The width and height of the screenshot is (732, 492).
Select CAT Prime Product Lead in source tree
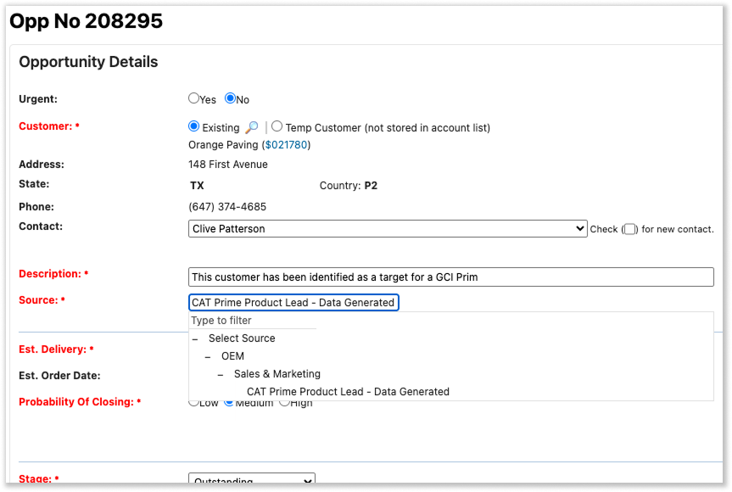[348, 392]
